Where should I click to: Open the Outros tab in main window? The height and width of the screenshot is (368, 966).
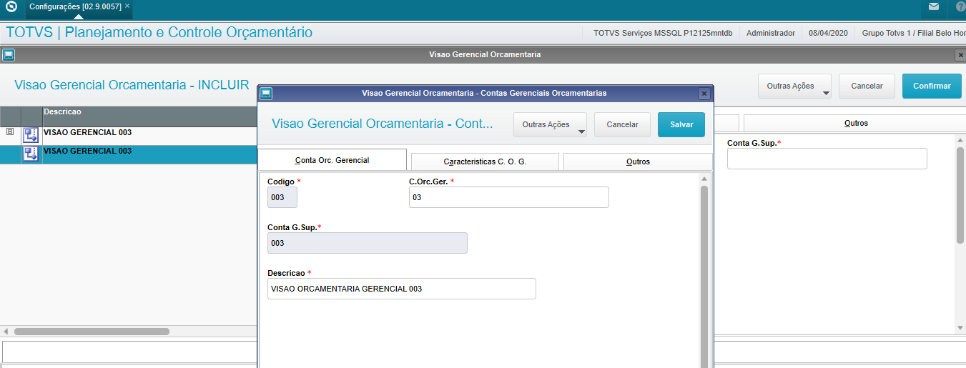[x=855, y=123]
